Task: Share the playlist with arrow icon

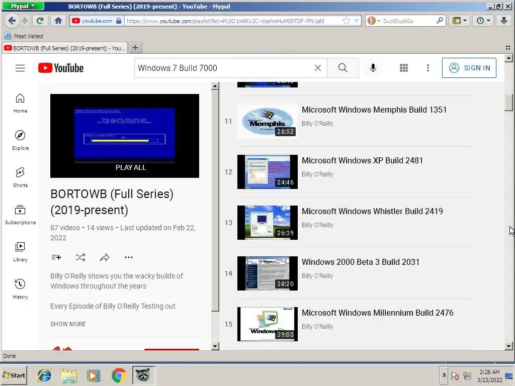Action: (105, 257)
